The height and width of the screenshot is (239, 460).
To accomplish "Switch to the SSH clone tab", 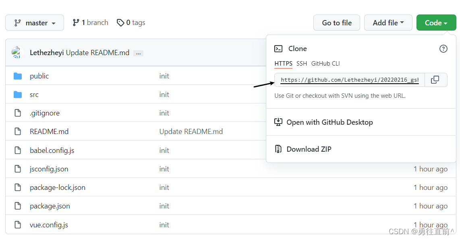I will tap(302, 64).
